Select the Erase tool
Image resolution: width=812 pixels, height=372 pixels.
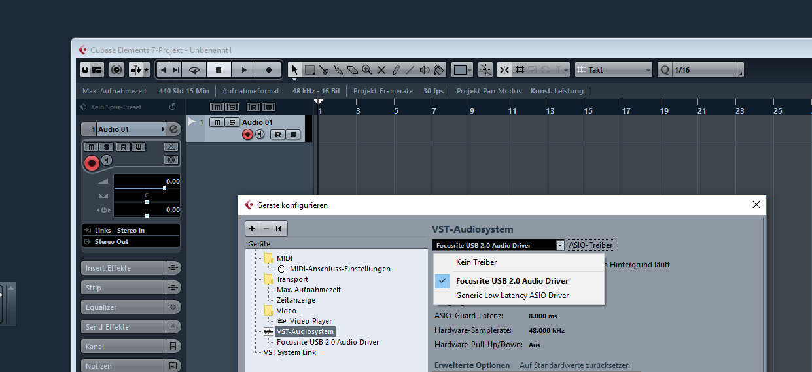[x=353, y=69]
